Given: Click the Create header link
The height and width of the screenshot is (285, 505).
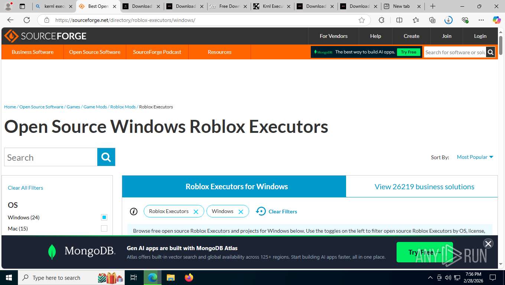Looking at the screenshot, I should pyautogui.click(x=411, y=36).
